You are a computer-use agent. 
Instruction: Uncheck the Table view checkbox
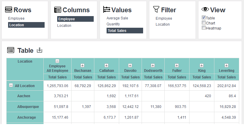coord(204,18)
